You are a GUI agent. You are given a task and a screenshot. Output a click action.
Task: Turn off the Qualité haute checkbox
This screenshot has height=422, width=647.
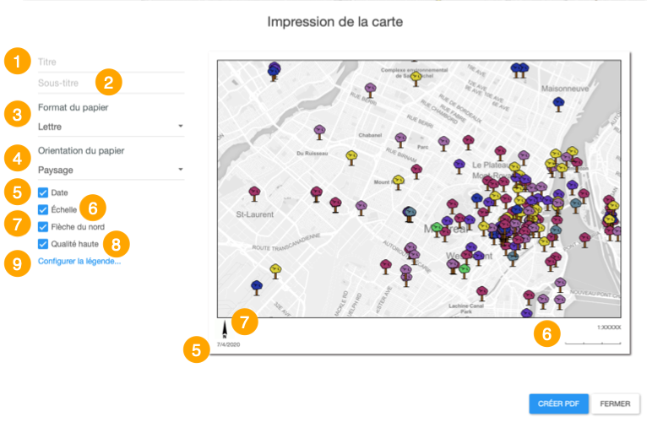click(x=43, y=244)
